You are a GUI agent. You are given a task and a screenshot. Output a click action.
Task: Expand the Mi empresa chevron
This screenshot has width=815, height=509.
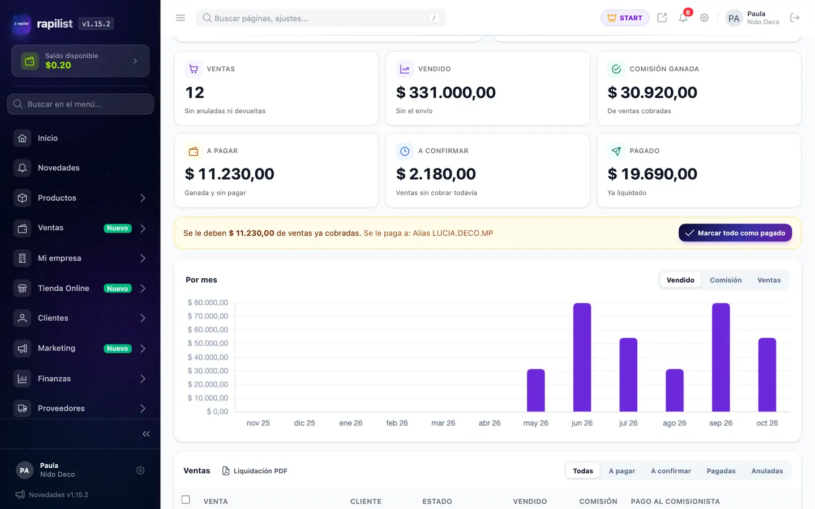tap(143, 258)
